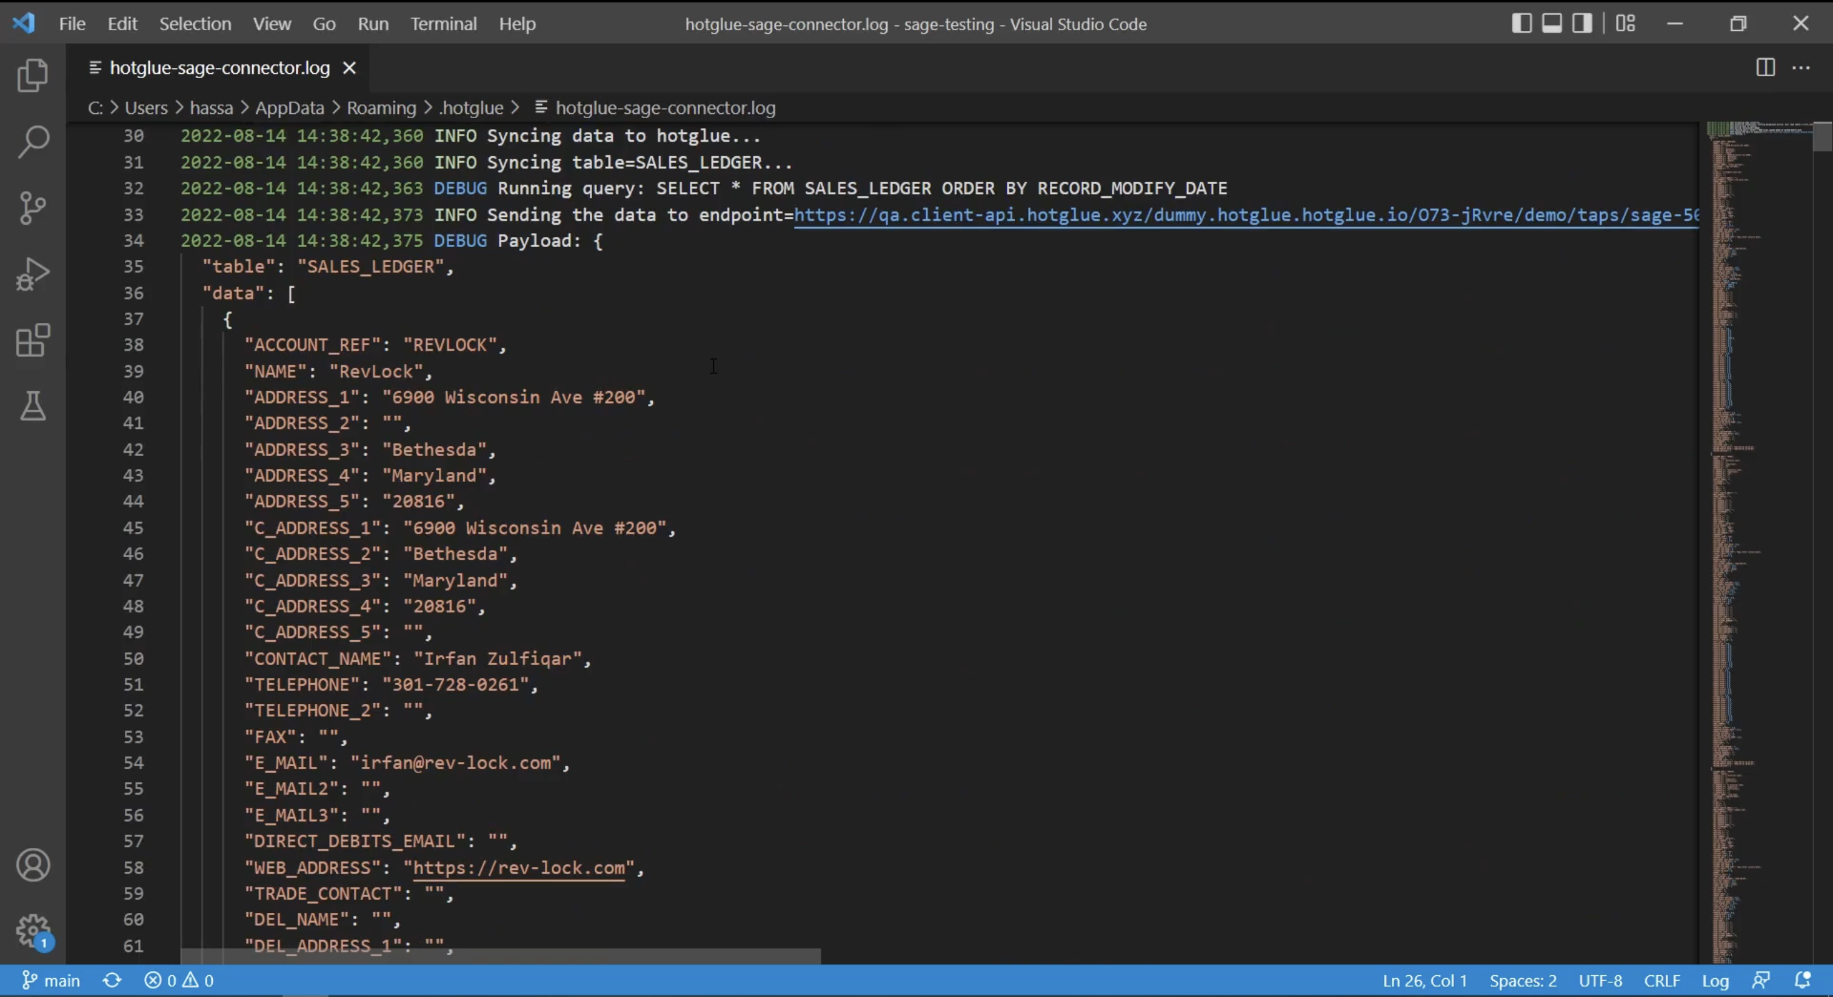
Task: Open the Edit menu
Action: [x=122, y=24]
